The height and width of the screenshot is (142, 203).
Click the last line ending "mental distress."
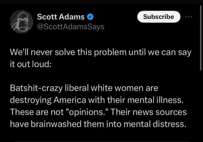tap(98, 124)
